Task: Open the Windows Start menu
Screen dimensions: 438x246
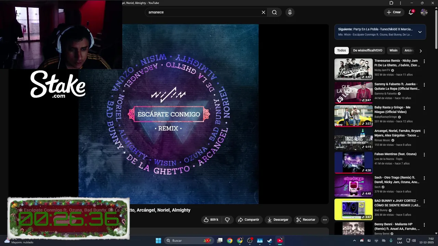Action: click(158, 241)
